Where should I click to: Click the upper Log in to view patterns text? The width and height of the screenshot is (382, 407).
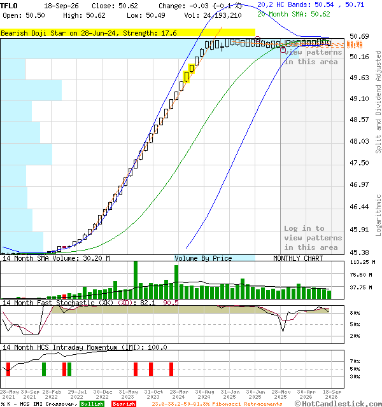[x=313, y=57]
